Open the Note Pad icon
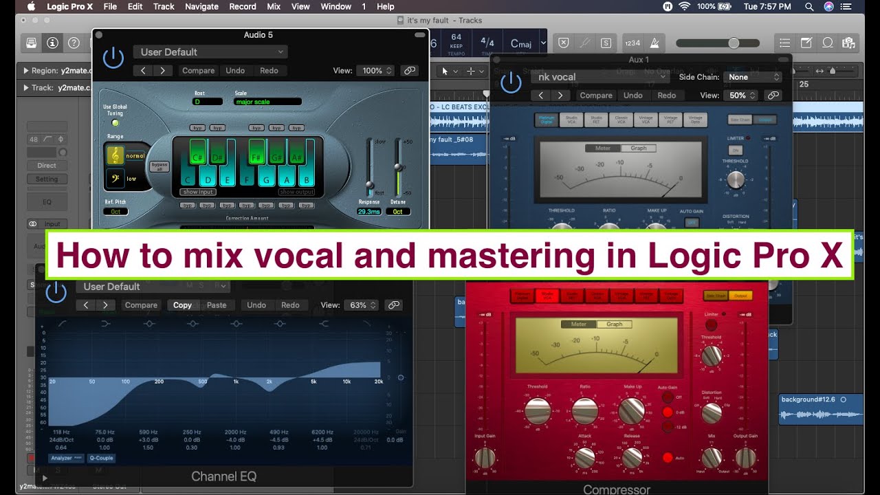 [x=806, y=43]
